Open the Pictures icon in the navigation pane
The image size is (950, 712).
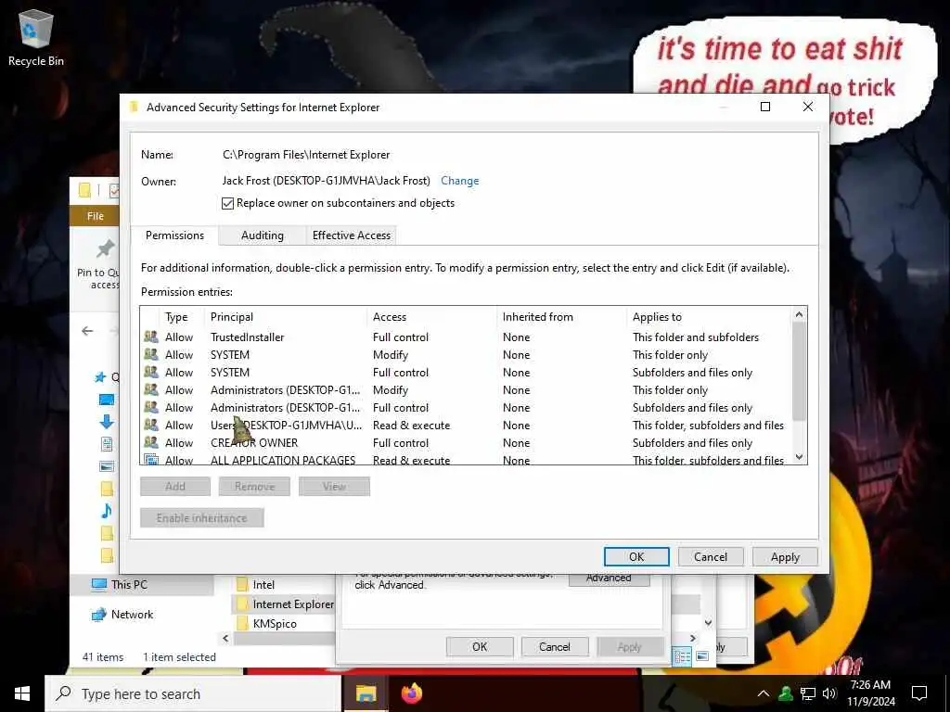(107, 466)
